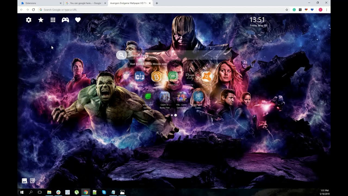Open the DressLily shortcut

[x=189, y=76]
